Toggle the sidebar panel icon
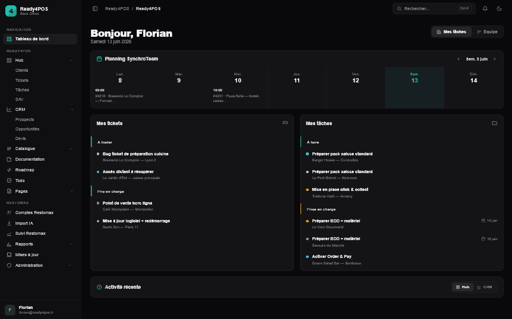The height and width of the screenshot is (319, 512). [x=95, y=8]
